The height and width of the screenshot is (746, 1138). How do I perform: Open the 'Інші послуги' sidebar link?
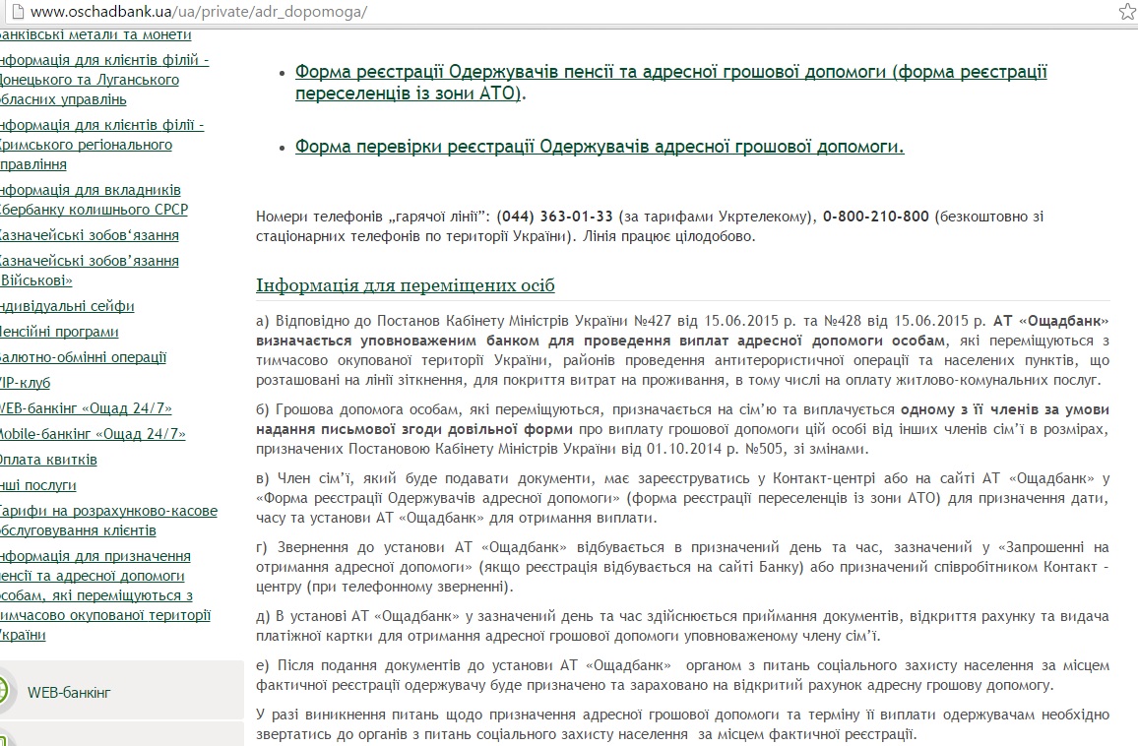tap(37, 485)
